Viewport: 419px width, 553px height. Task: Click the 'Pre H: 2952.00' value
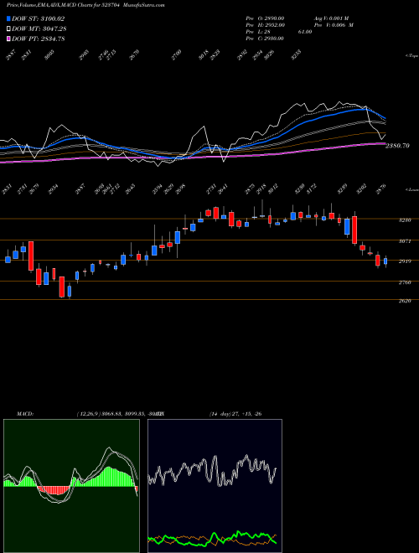(265, 25)
